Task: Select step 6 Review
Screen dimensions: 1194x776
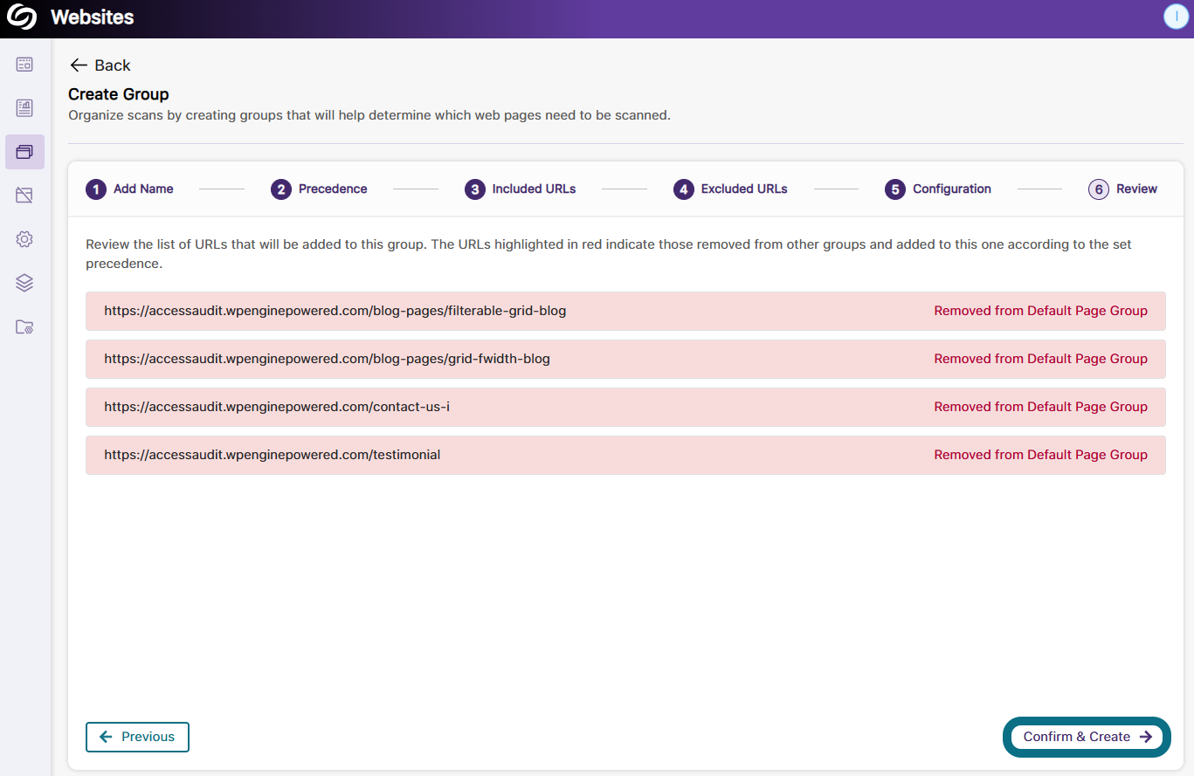Action: (x=1122, y=189)
